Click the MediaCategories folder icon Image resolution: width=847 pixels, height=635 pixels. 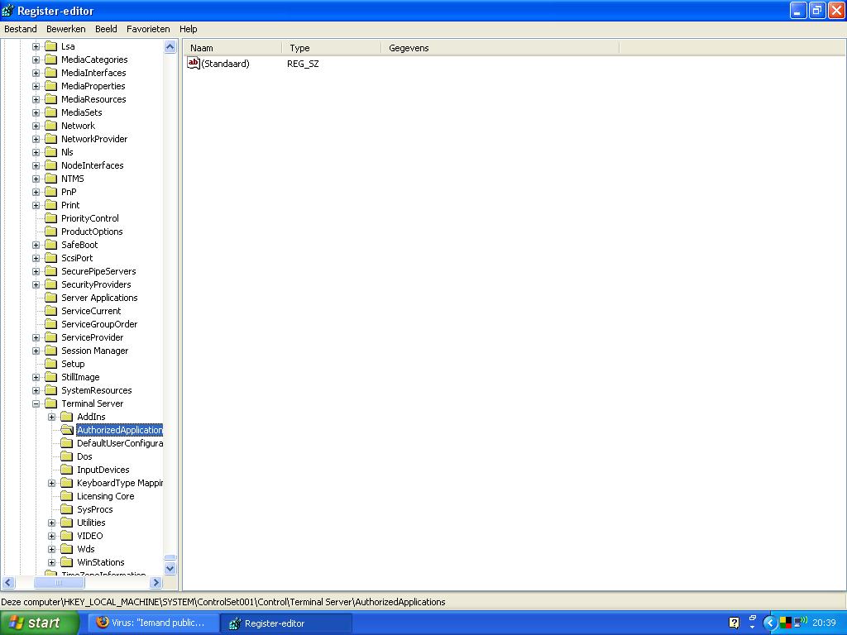pos(50,60)
